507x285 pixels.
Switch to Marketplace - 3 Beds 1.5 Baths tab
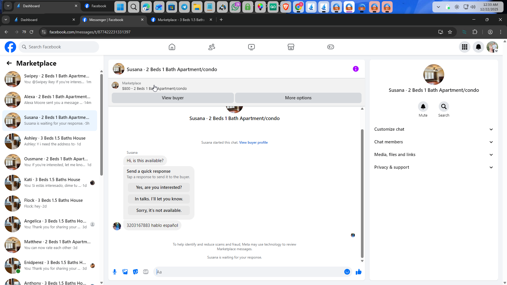tap(181, 20)
